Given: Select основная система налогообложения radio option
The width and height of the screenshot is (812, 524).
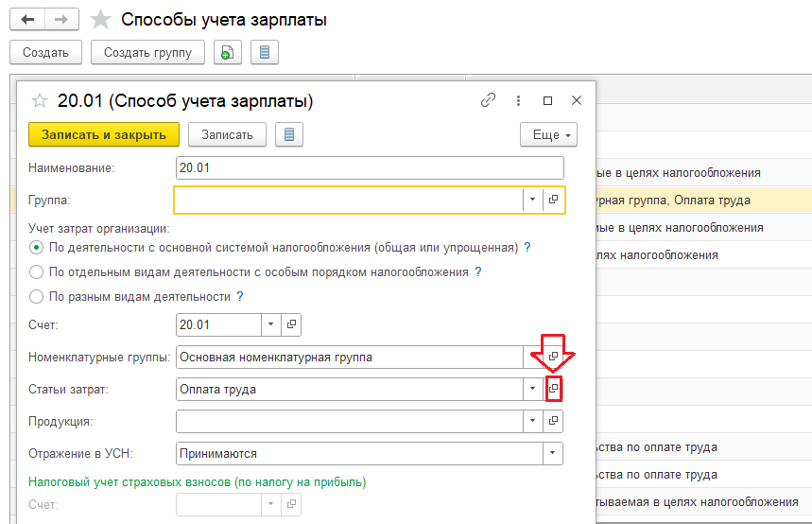Looking at the screenshot, I should [x=37, y=248].
